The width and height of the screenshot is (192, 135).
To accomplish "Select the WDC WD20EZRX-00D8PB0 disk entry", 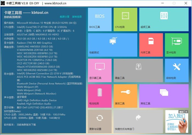I will click(x=37, y=57).
